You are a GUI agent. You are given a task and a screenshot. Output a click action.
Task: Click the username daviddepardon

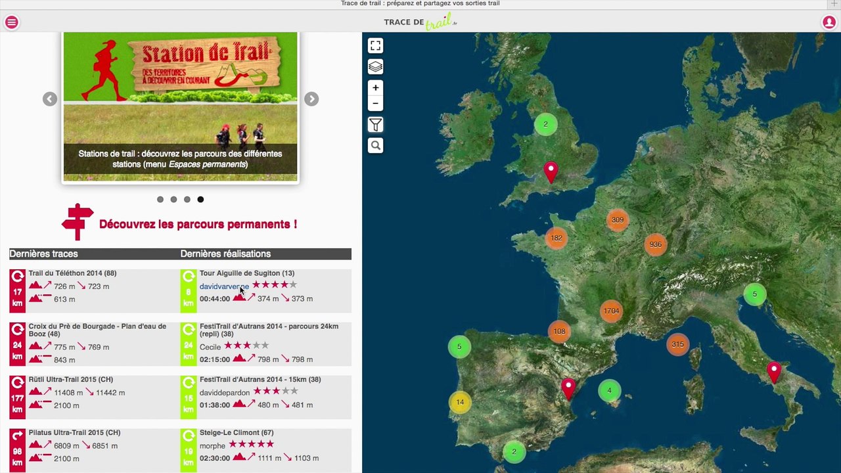pyautogui.click(x=225, y=392)
